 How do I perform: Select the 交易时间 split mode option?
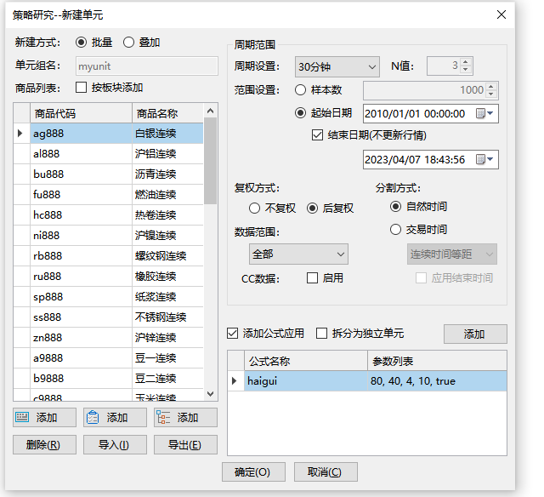click(x=395, y=229)
